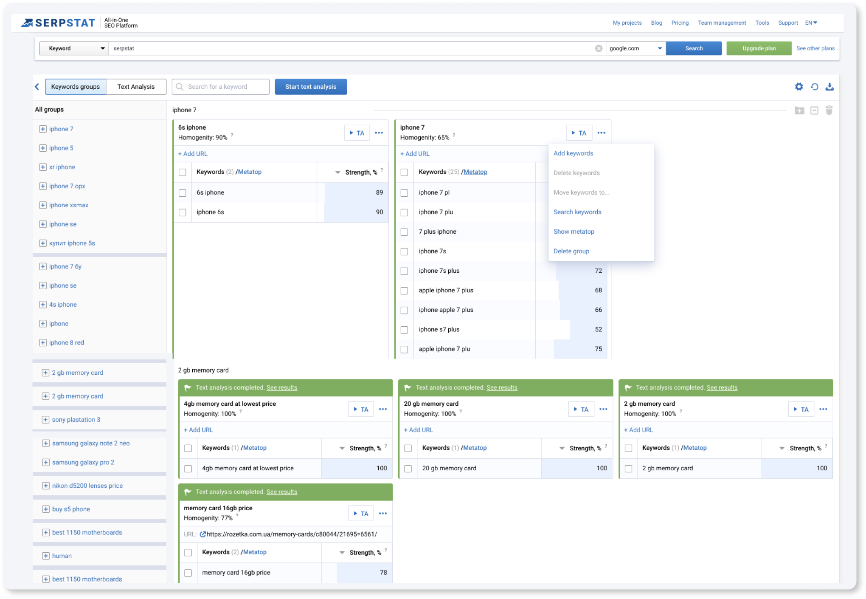
Task: Select all keywords in 6s iphone group
Action: [183, 172]
